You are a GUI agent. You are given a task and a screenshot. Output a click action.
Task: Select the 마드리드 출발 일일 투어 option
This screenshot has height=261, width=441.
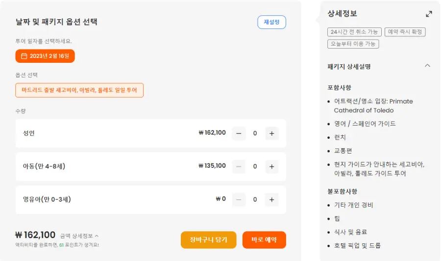[79, 90]
